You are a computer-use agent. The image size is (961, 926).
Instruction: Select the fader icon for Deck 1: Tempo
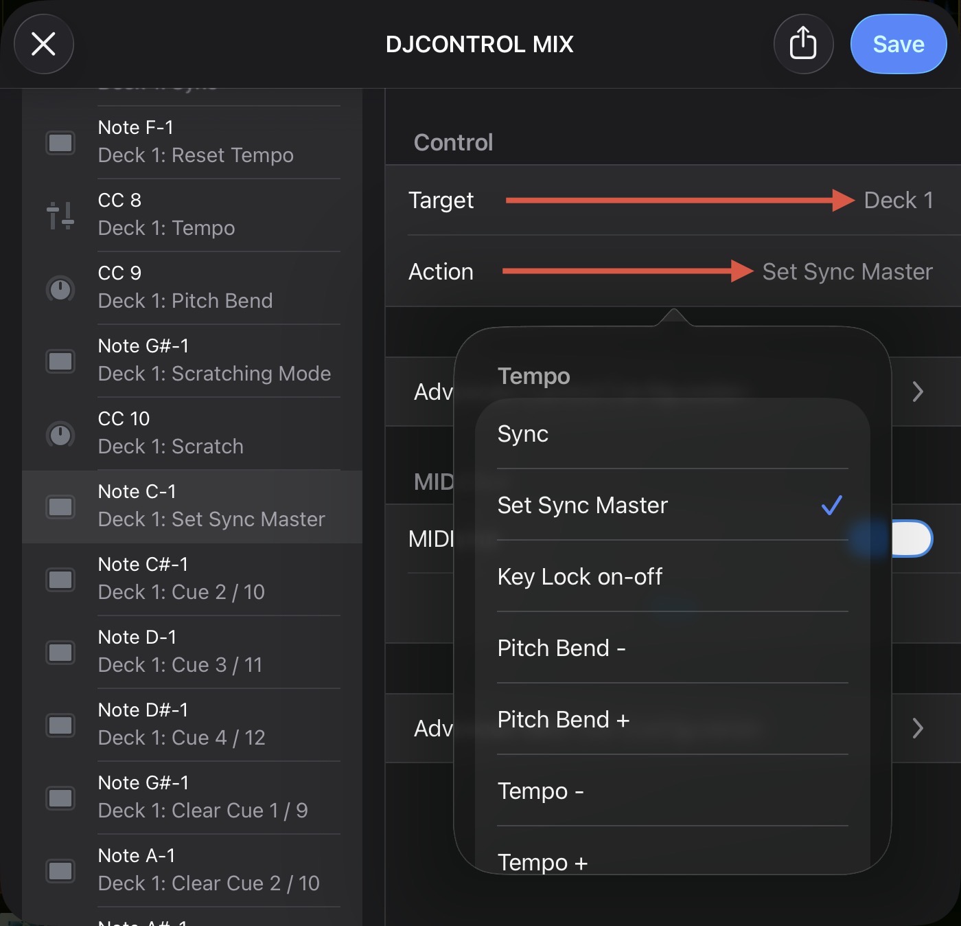tap(60, 216)
